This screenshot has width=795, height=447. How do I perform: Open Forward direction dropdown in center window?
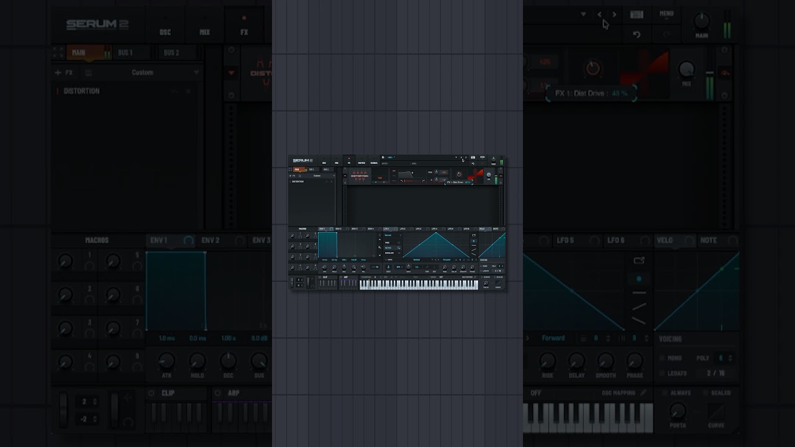click(x=447, y=260)
